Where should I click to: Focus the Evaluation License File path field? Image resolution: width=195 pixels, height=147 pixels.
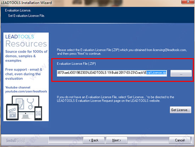pos(112,73)
